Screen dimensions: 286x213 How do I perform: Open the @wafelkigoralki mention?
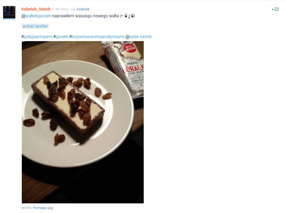(36, 16)
